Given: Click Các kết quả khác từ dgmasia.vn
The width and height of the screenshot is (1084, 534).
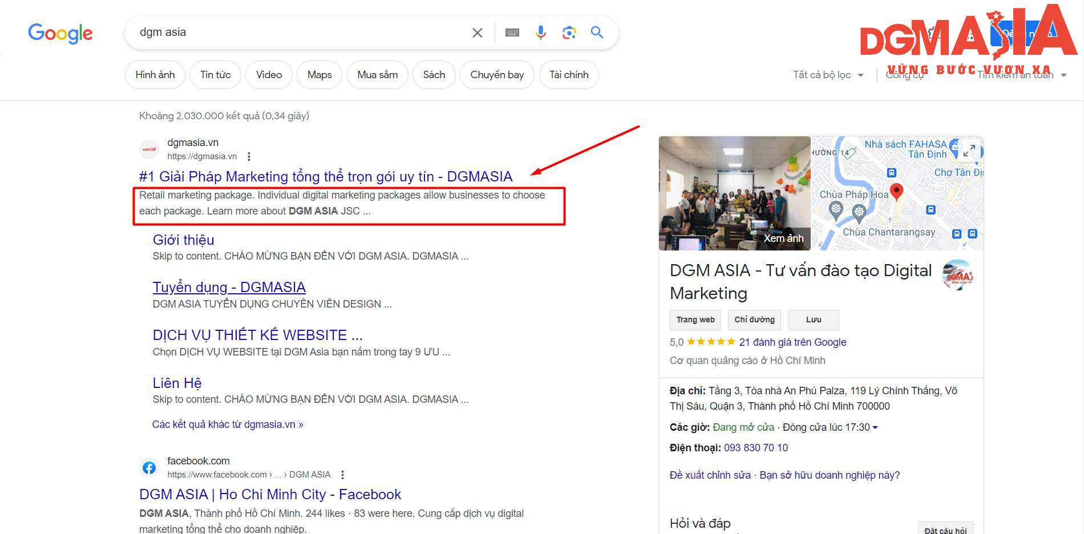Looking at the screenshot, I should click(228, 424).
